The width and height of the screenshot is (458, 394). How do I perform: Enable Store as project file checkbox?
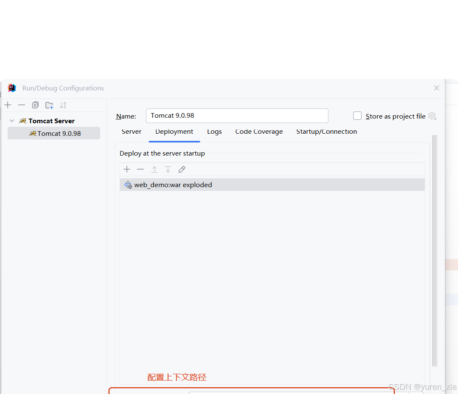click(357, 116)
